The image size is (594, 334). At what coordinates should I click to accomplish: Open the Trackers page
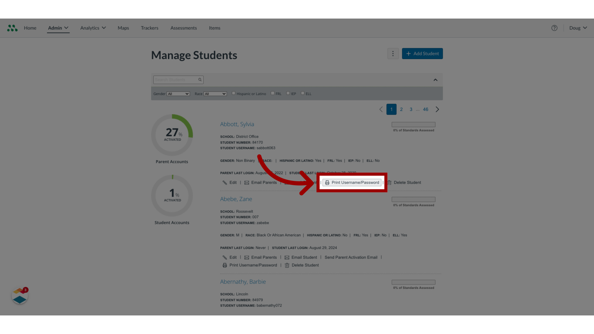149,28
